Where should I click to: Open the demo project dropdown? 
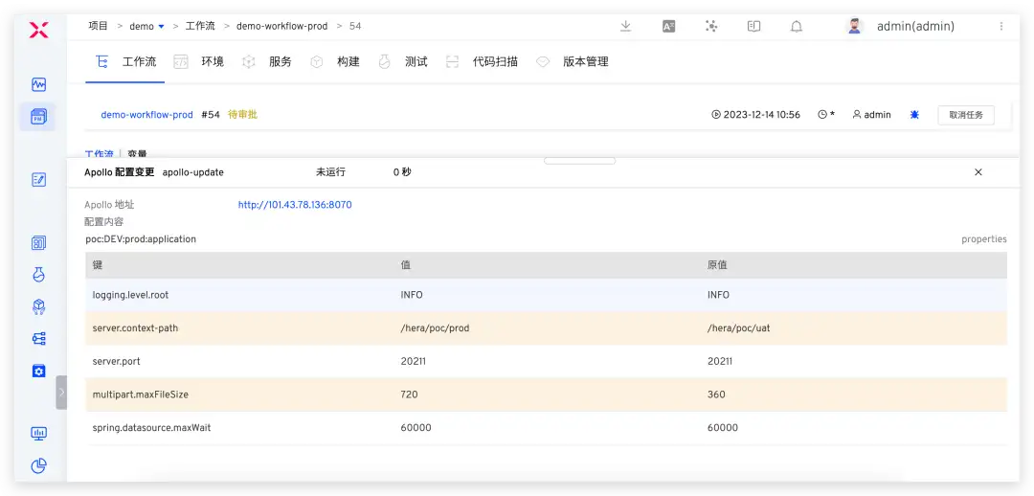point(146,27)
